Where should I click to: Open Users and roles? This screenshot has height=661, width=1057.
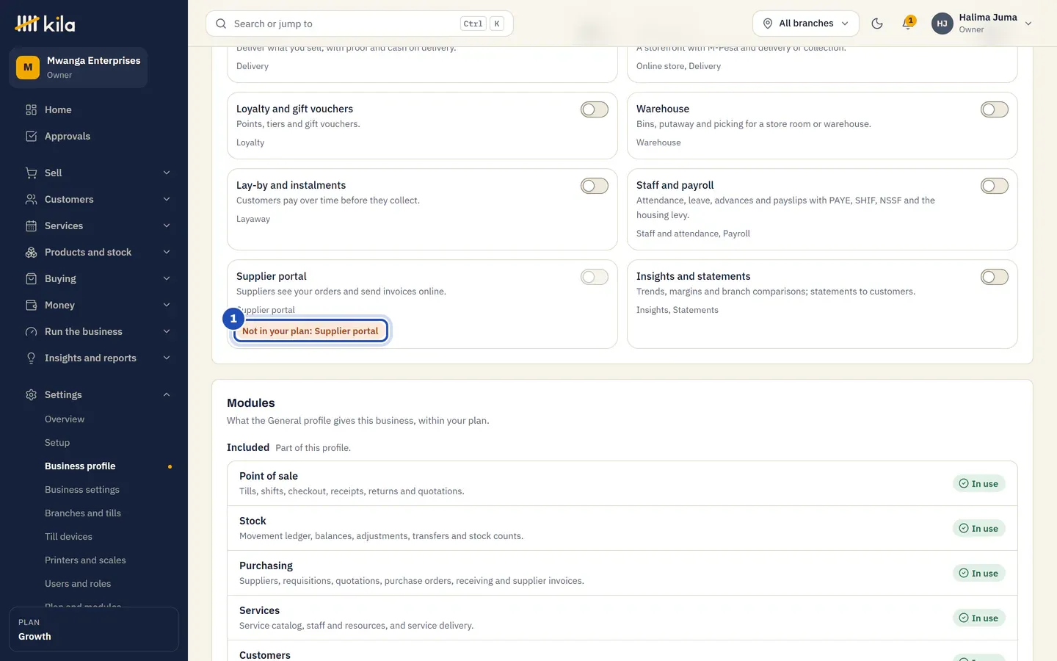tap(78, 584)
